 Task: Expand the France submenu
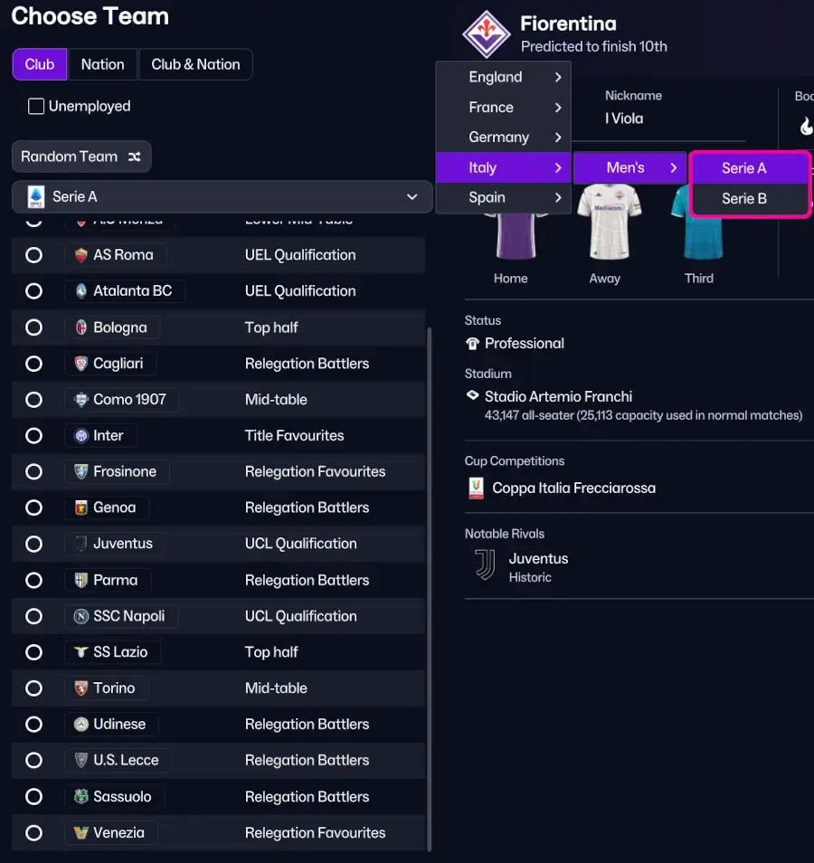coord(503,108)
